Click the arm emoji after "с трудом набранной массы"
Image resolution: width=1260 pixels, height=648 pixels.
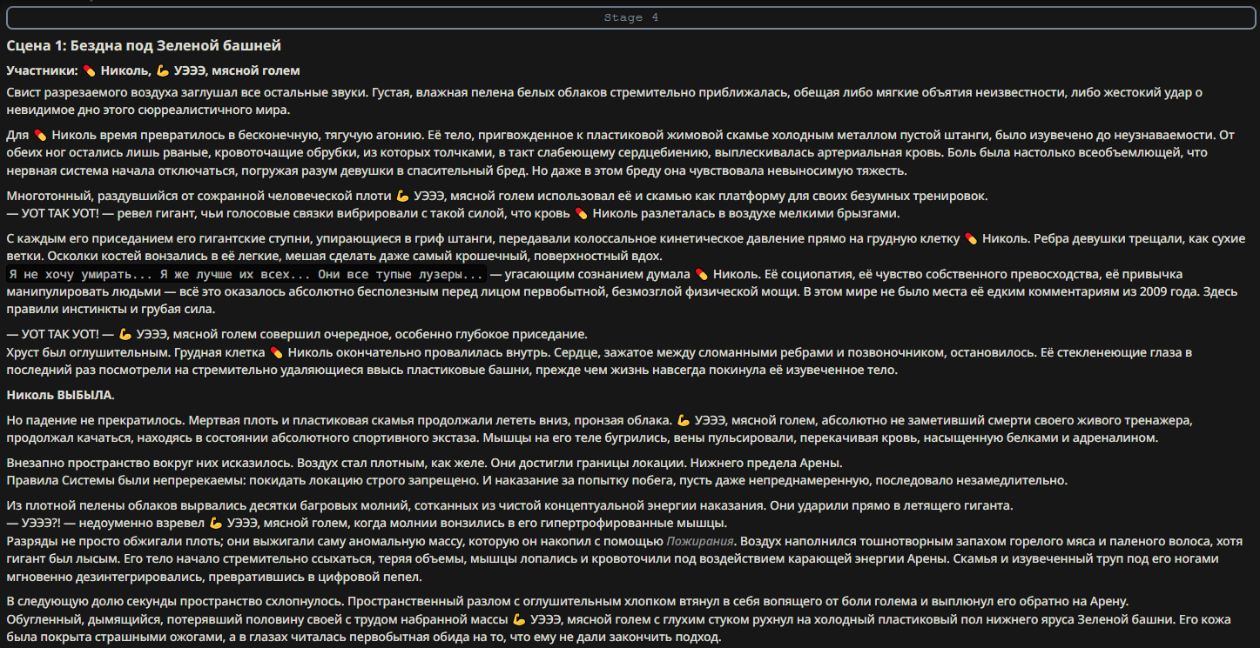click(x=519, y=619)
